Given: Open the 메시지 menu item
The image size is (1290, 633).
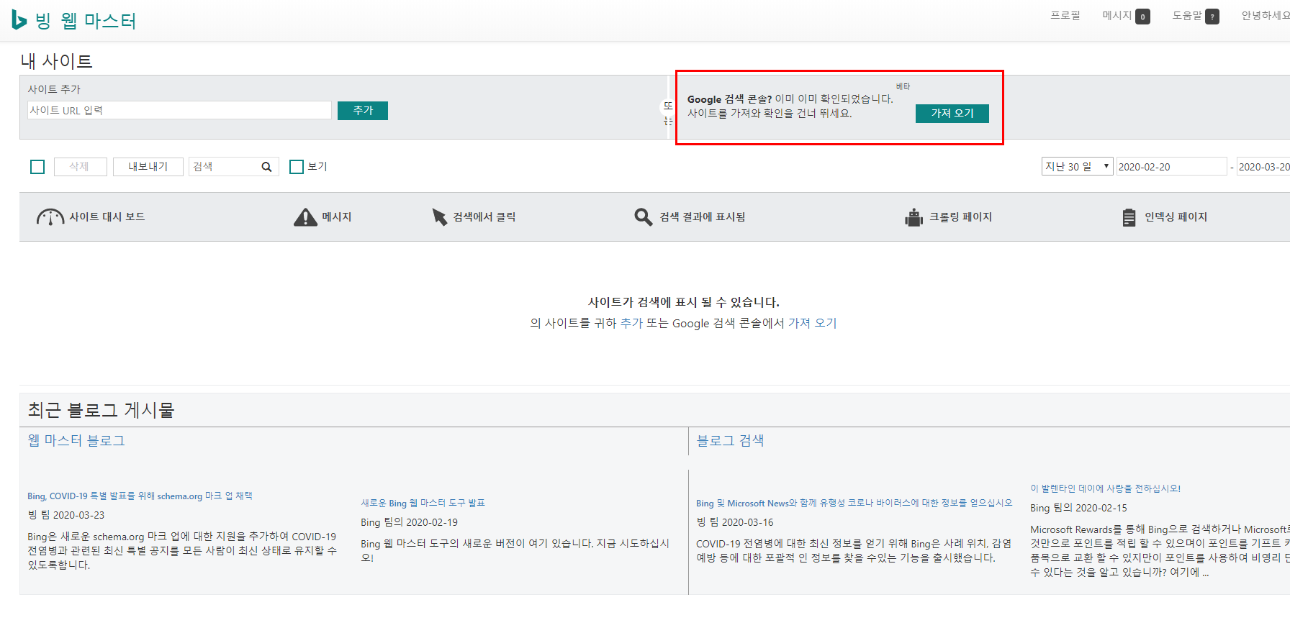Looking at the screenshot, I should pos(1117,15).
